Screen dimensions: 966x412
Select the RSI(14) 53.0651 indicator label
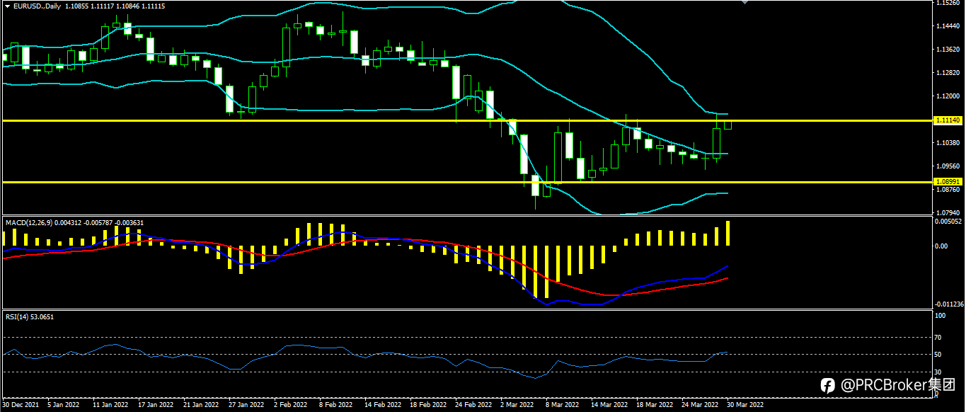click(x=30, y=316)
